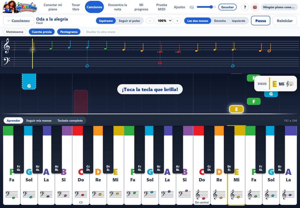Click the bear avatar icon
The height and width of the screenshot is (208, 300).
(x=255, y=7)
